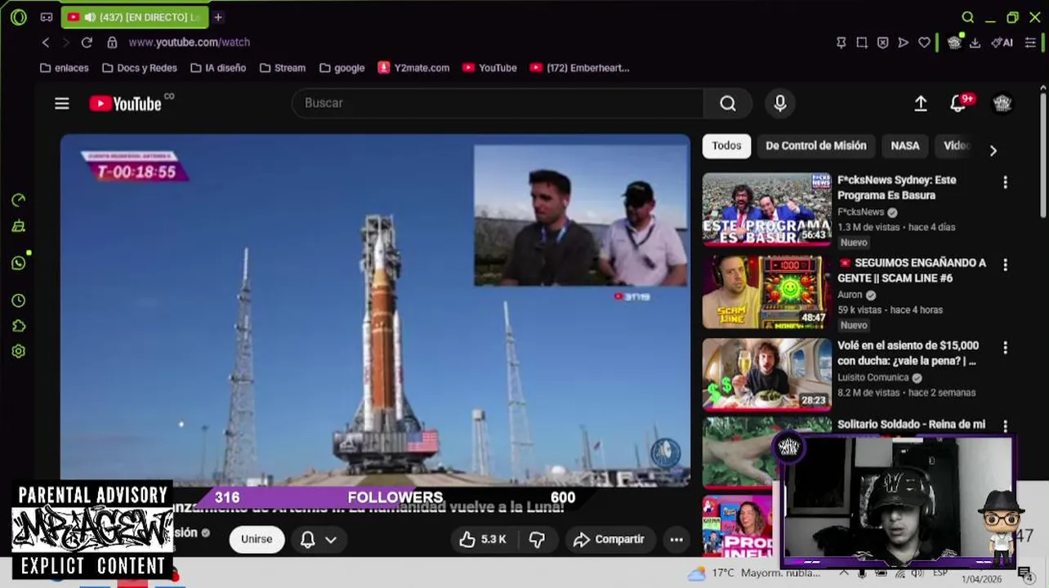The image size is (1049, 588).
Task: Click the youtube.com/watch address bar
Action: 189,42
